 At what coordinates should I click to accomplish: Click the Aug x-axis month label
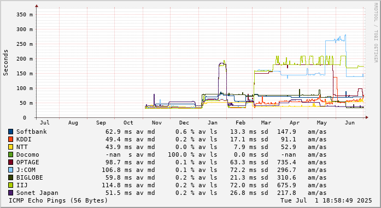point(73,123)
